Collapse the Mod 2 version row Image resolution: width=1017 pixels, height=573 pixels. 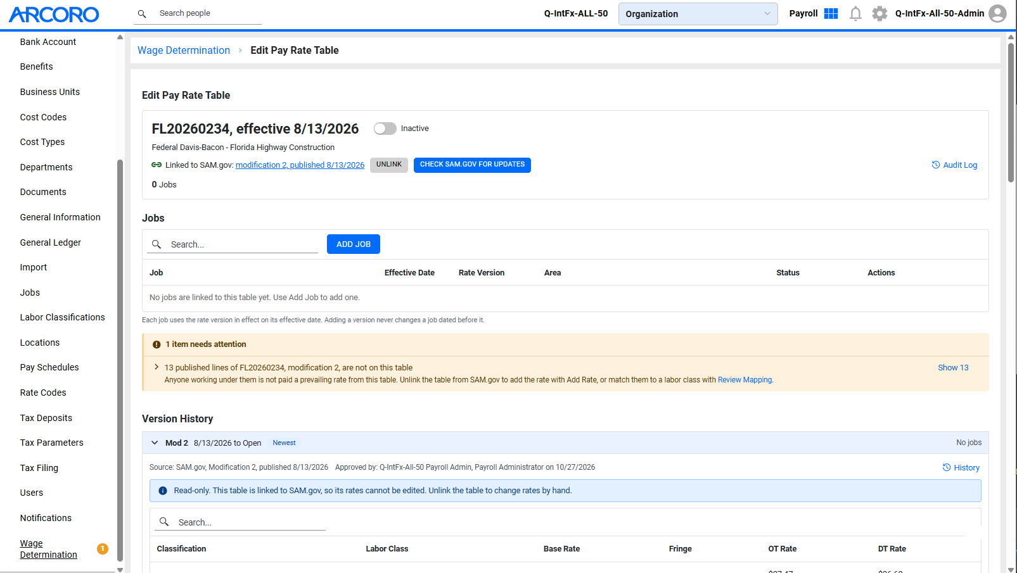coord(155,443)
